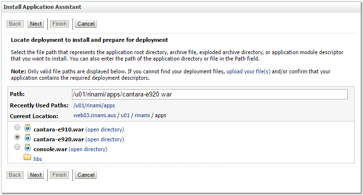Click the console.war archive icon
The height and width of the screenshot is (195, 363).
(x=28, y=148)
